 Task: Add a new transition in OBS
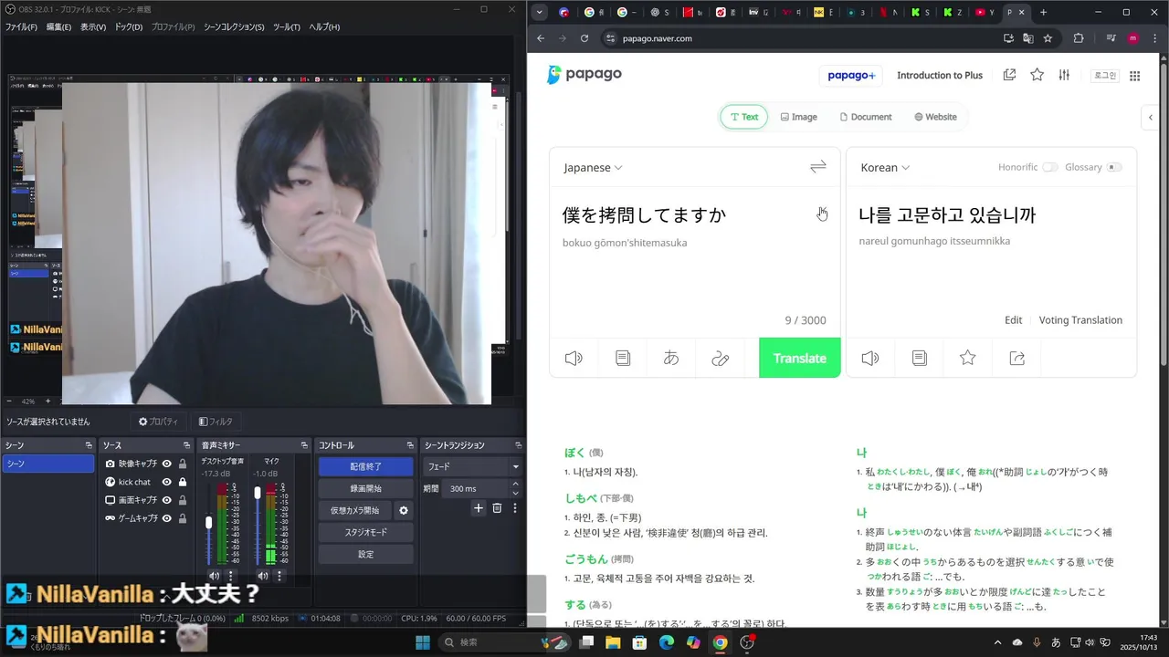pos(478,508)
